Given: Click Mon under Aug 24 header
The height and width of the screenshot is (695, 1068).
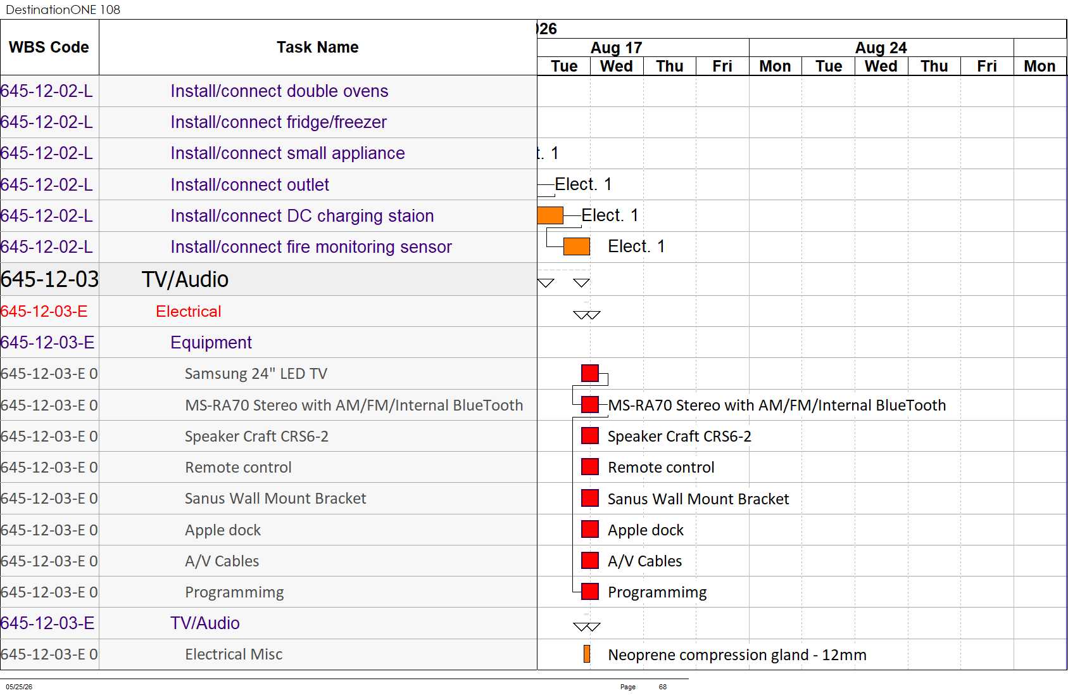Looking at the screenshot, I should [776, 66].
